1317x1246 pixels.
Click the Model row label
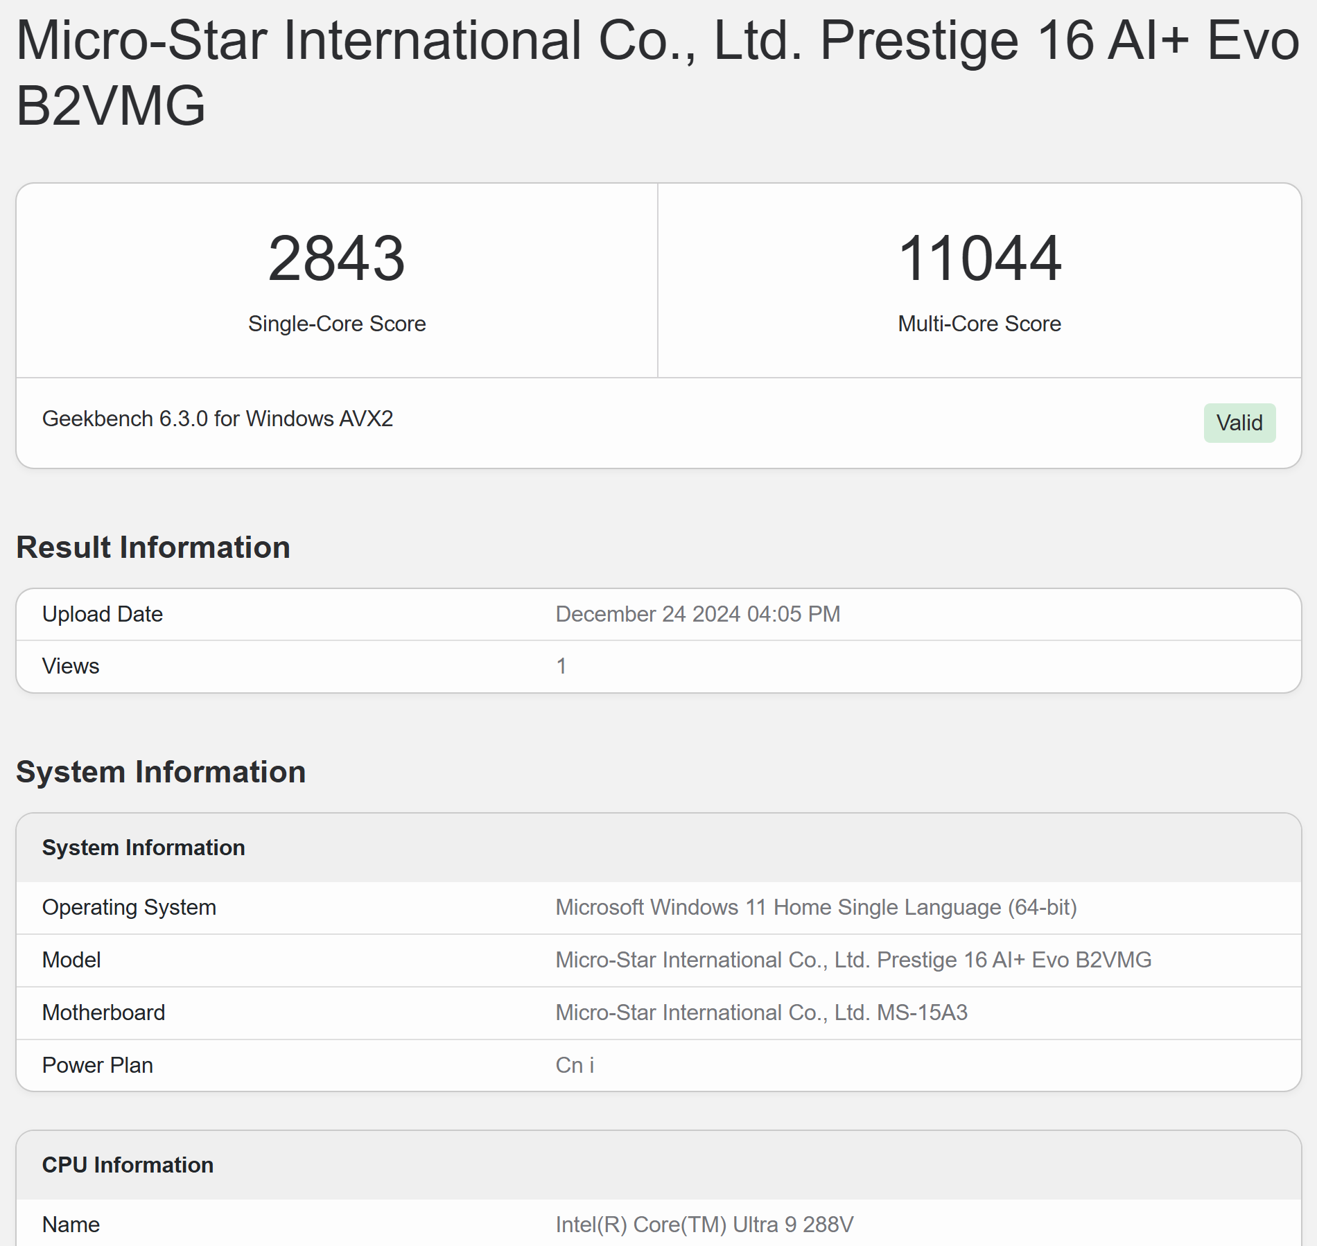click(x=71, y=960)
